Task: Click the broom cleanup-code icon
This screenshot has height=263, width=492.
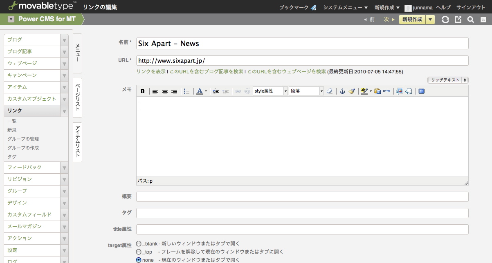Action: point(352,91)
